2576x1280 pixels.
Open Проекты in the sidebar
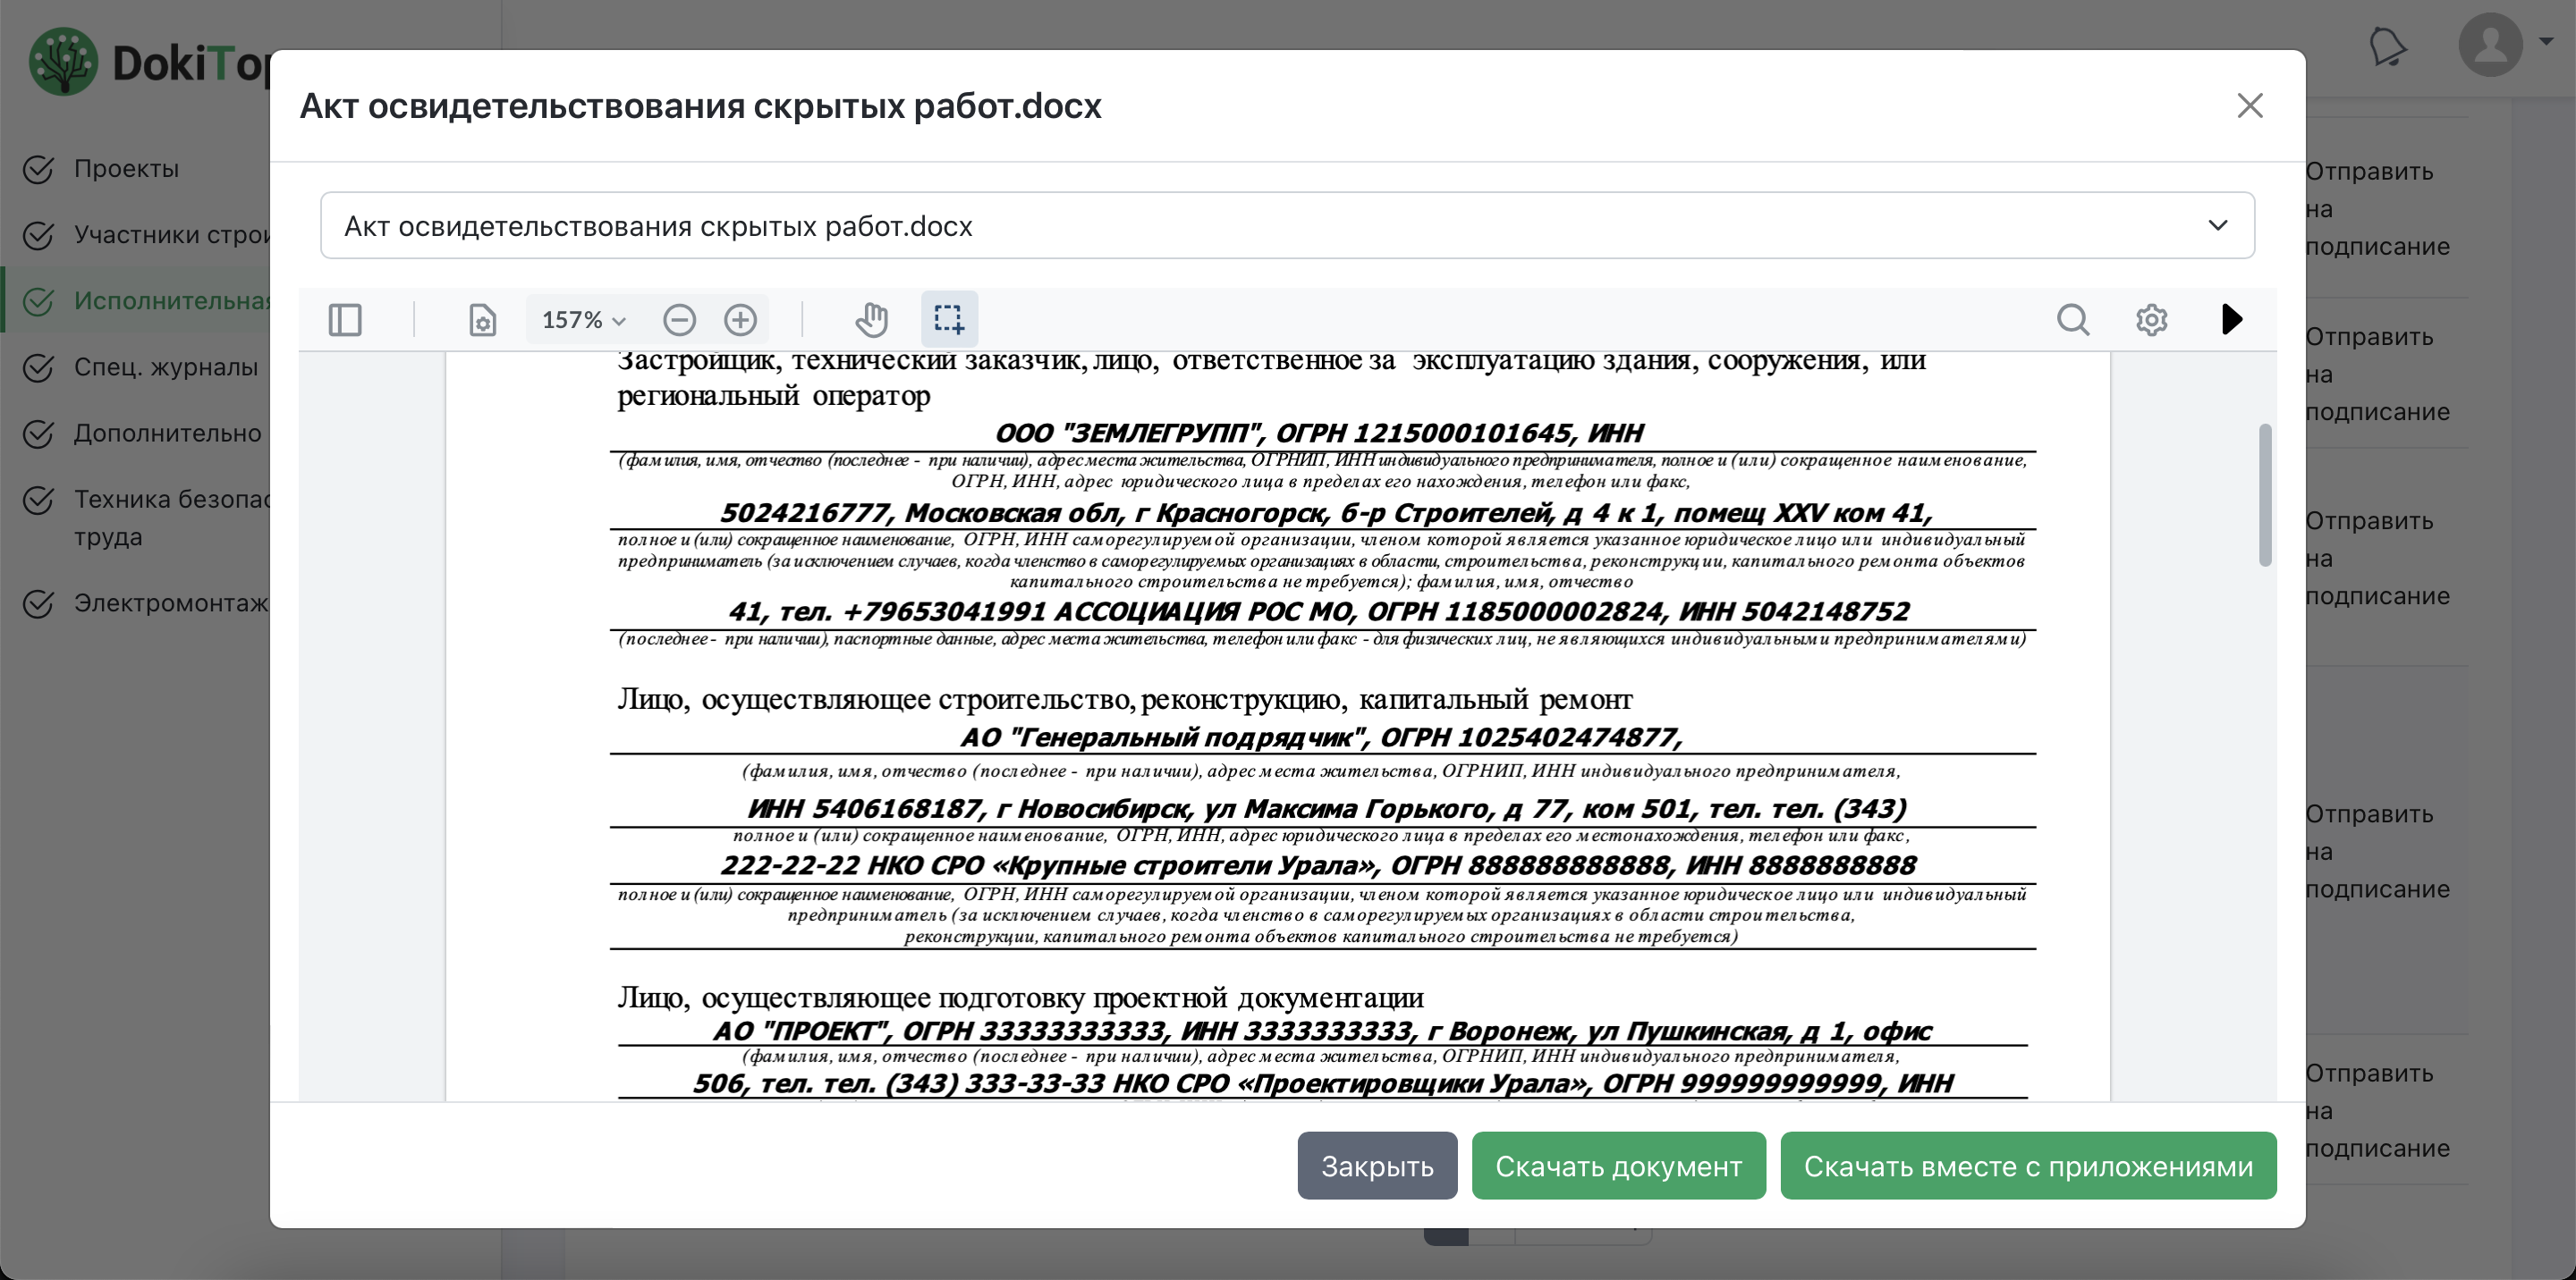coord(126,169)
